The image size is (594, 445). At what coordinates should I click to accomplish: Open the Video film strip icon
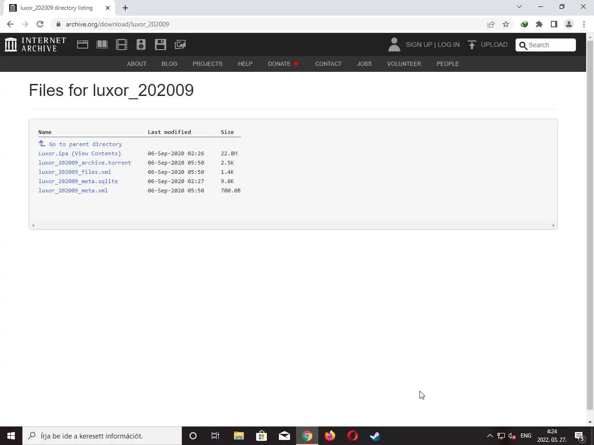pyautogui.click(x=122, y=44)
